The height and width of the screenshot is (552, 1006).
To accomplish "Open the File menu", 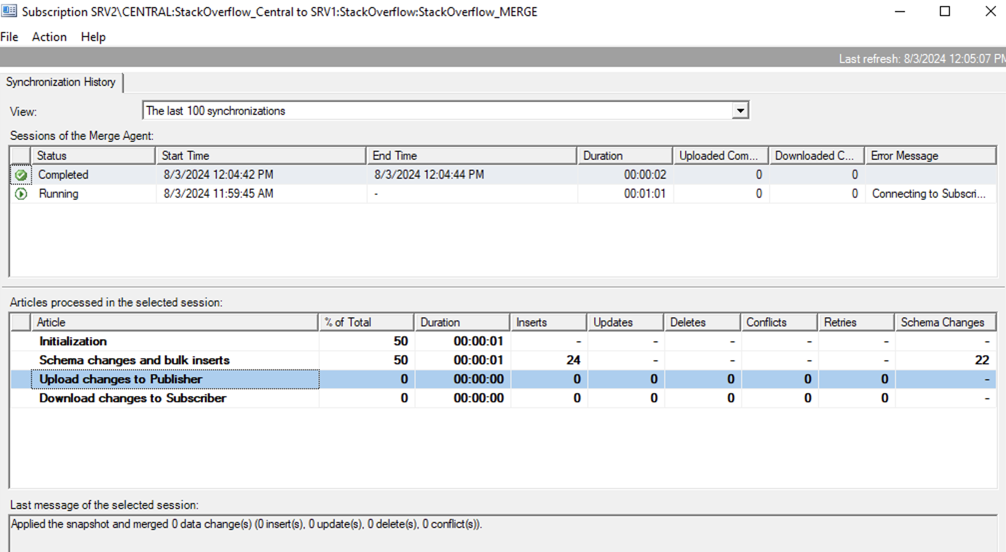I will point(9,37).
